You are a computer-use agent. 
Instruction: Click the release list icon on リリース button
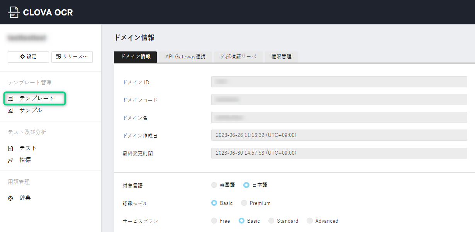tap(58, 57)
